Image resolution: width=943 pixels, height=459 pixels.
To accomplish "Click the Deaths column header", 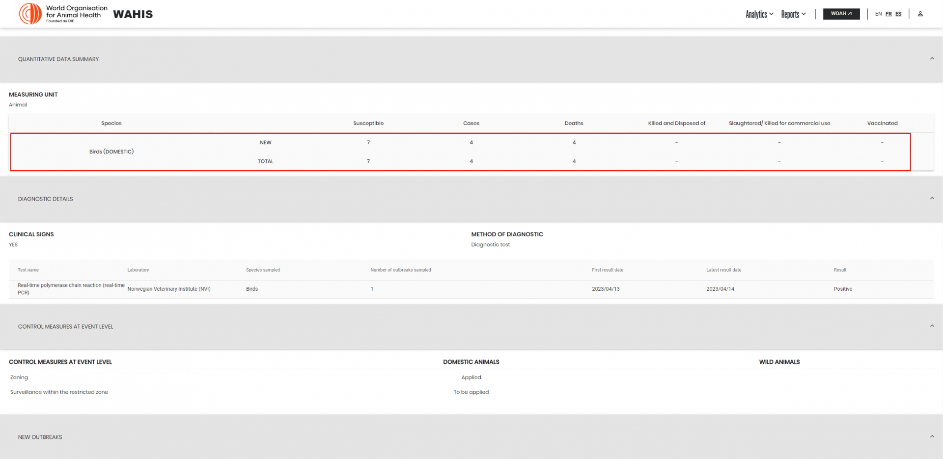I will coord(574,123).
